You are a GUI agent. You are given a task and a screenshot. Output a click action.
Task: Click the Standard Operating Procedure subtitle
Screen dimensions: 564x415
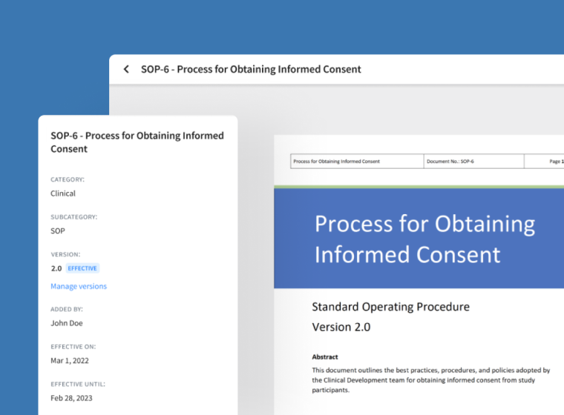click(x=390, y=307)
